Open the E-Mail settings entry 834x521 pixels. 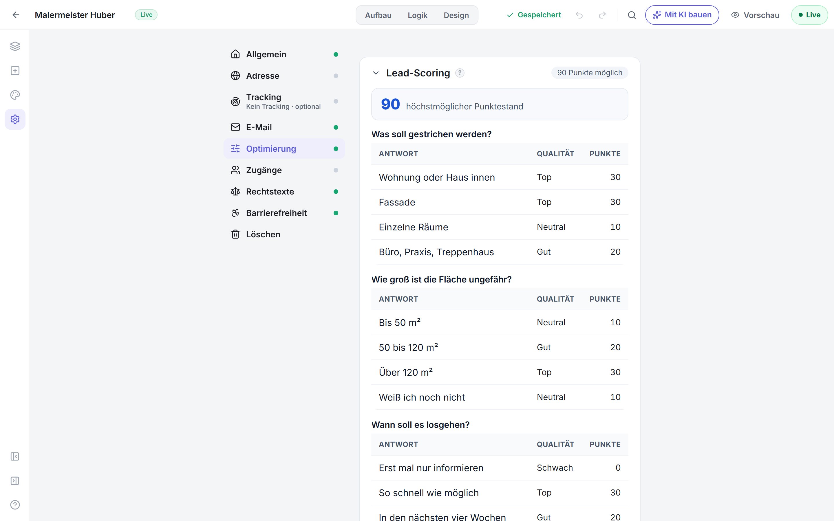pos(284,127)
